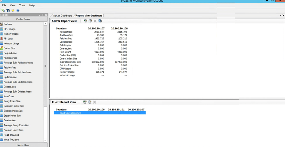Open the Tools menu
The height and width of the screenshot is (147, 285).
[x=22, y=5]
